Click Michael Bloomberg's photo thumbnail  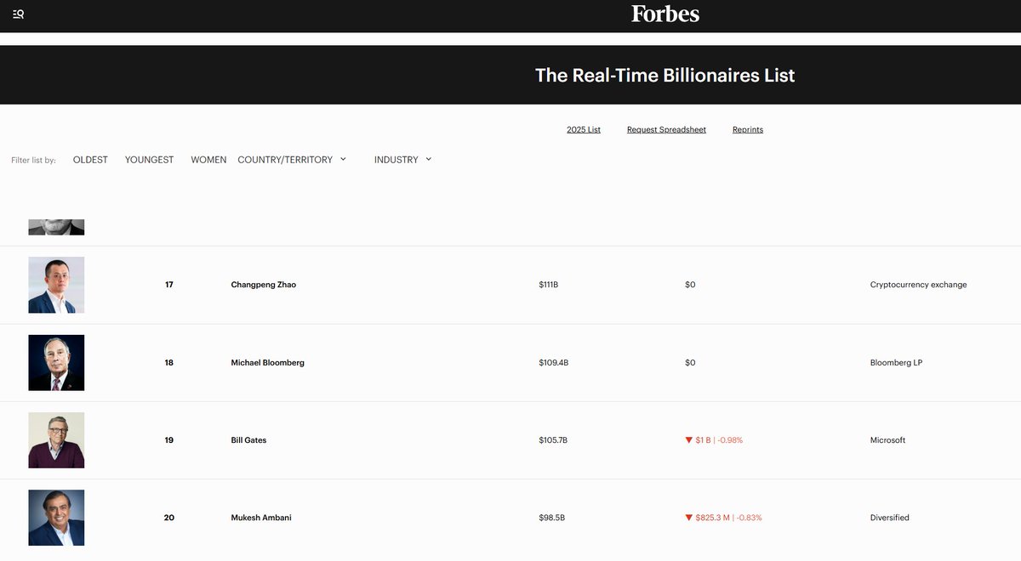click(56, 363)
